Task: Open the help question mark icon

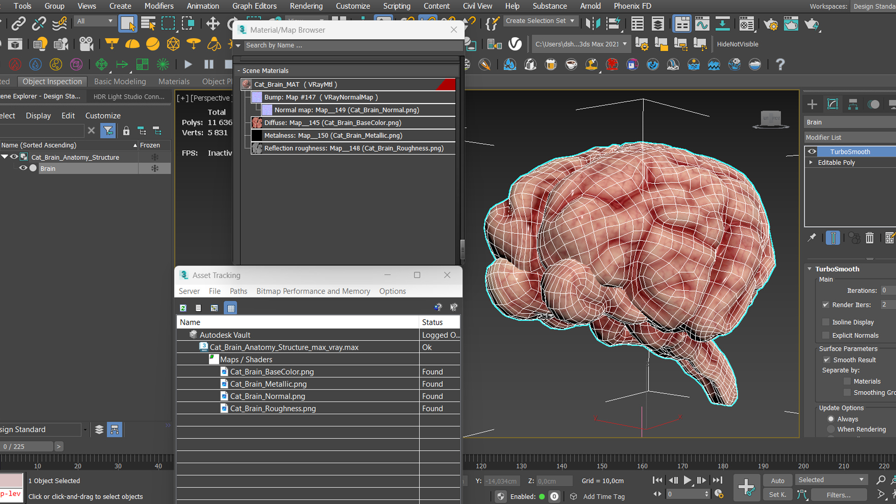Action: pos(780,64)
